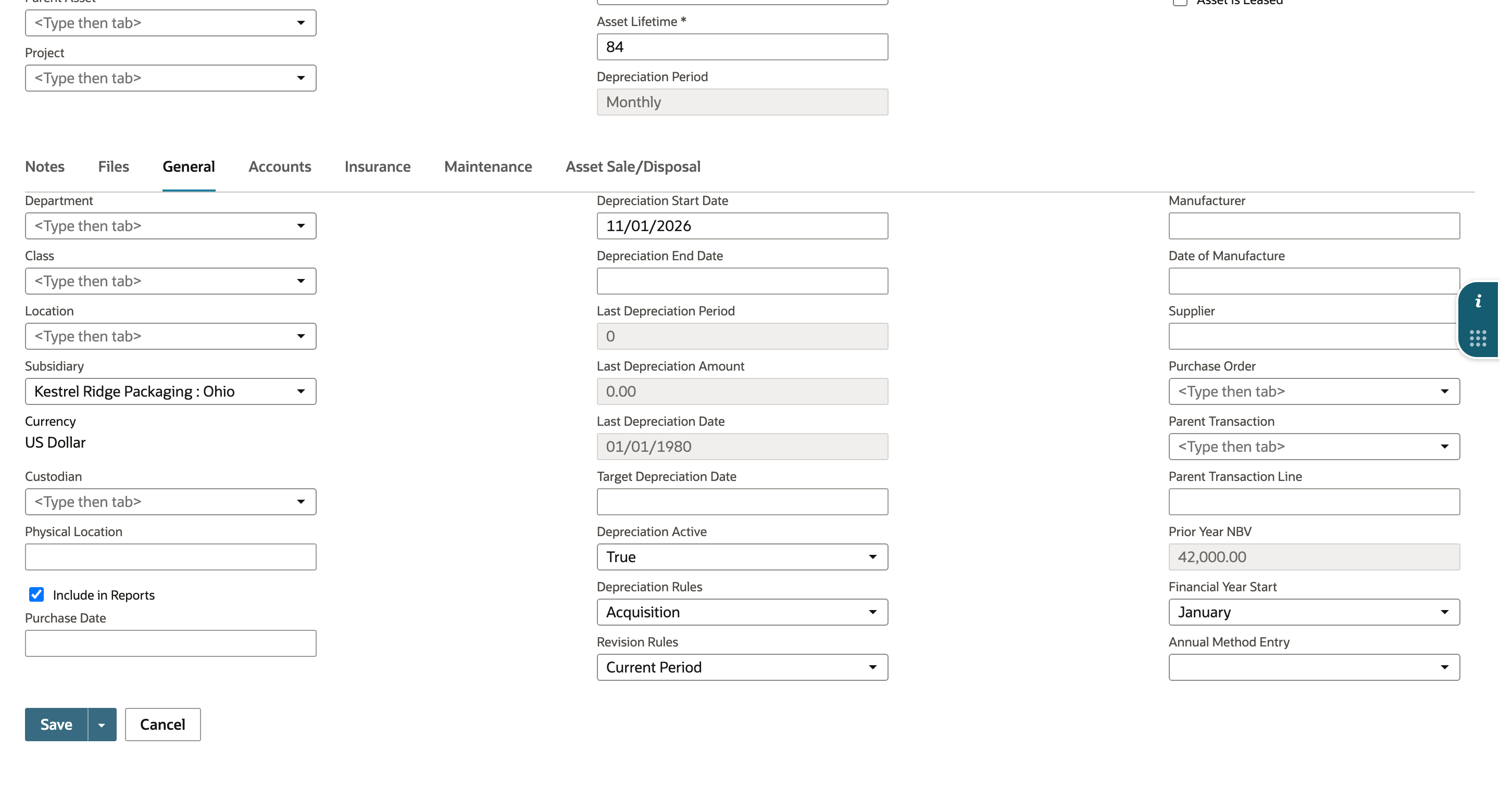Viewport: 1500px width, 812px height.
Task: Open the info icon side panel
Action: click(1478, 301)
